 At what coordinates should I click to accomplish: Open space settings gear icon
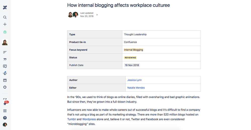pyautogui.click(x=5, y=87)
